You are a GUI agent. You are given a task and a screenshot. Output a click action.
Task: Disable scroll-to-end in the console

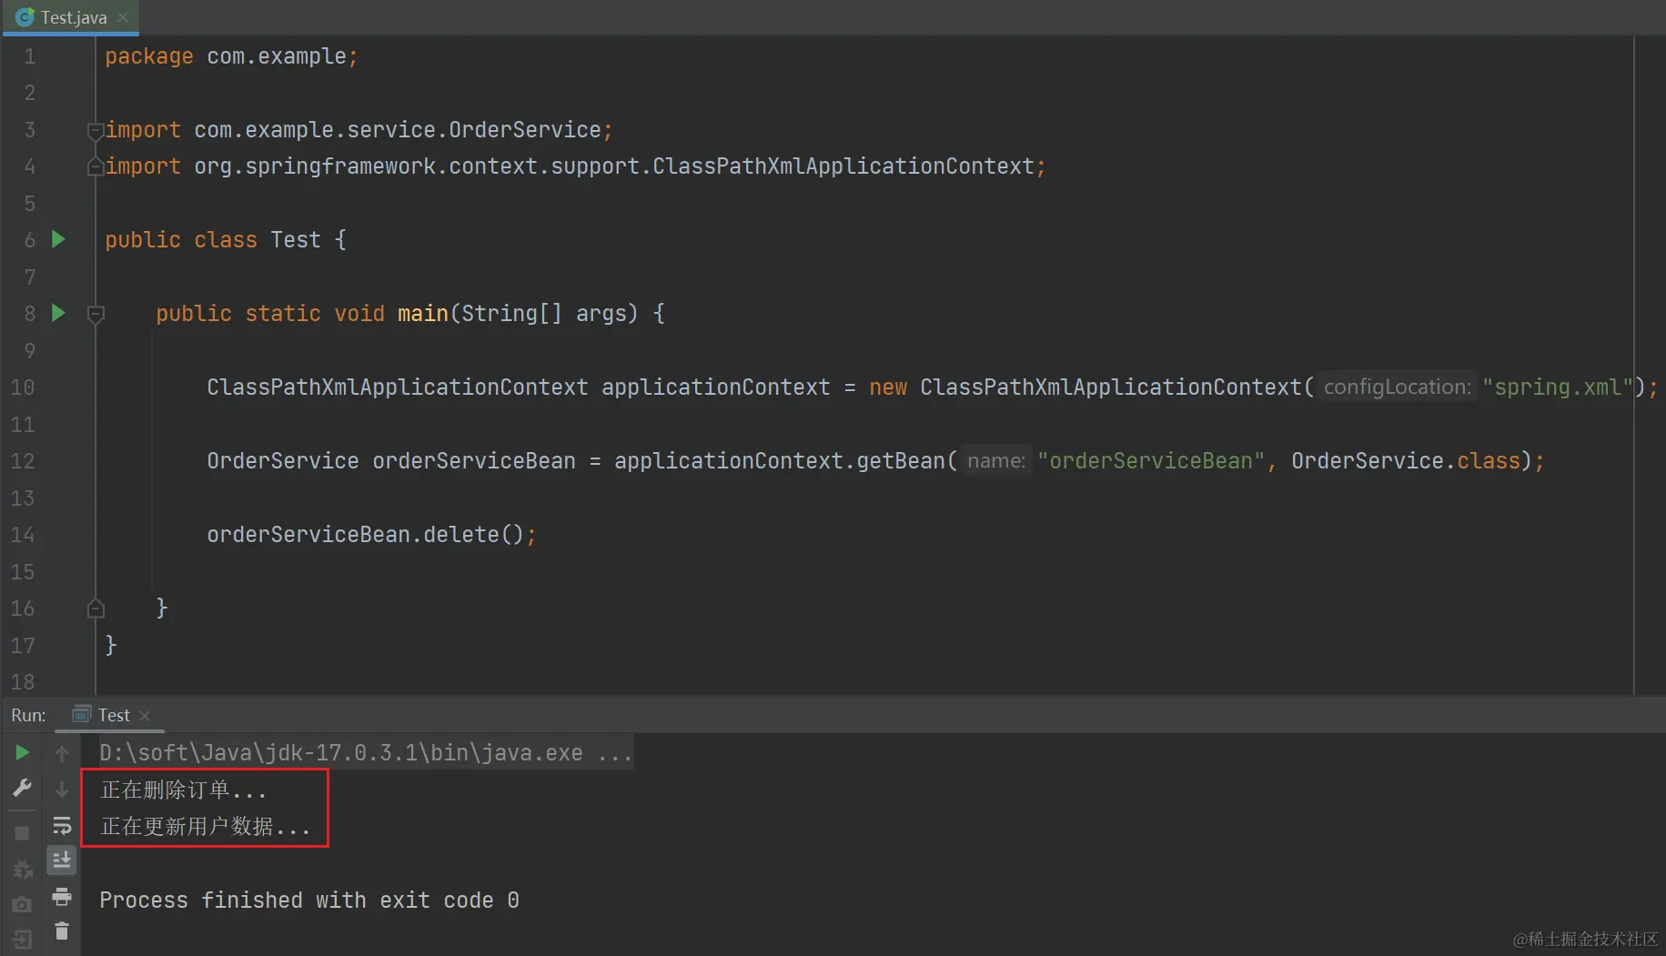coord(62,860)
